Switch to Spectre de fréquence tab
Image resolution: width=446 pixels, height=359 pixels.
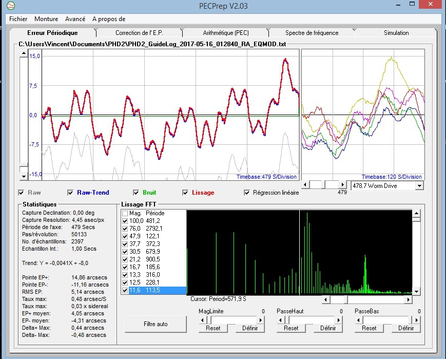(312, 33)
